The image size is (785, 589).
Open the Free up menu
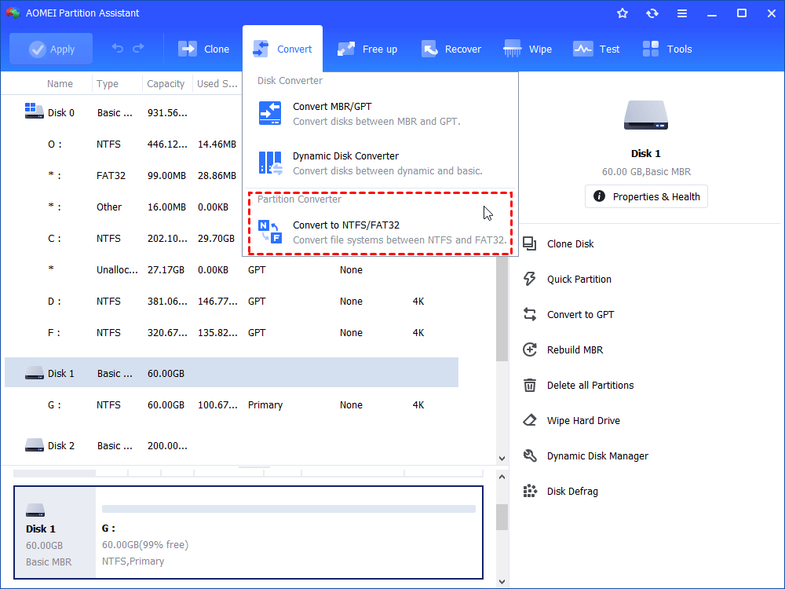point(367,49)
